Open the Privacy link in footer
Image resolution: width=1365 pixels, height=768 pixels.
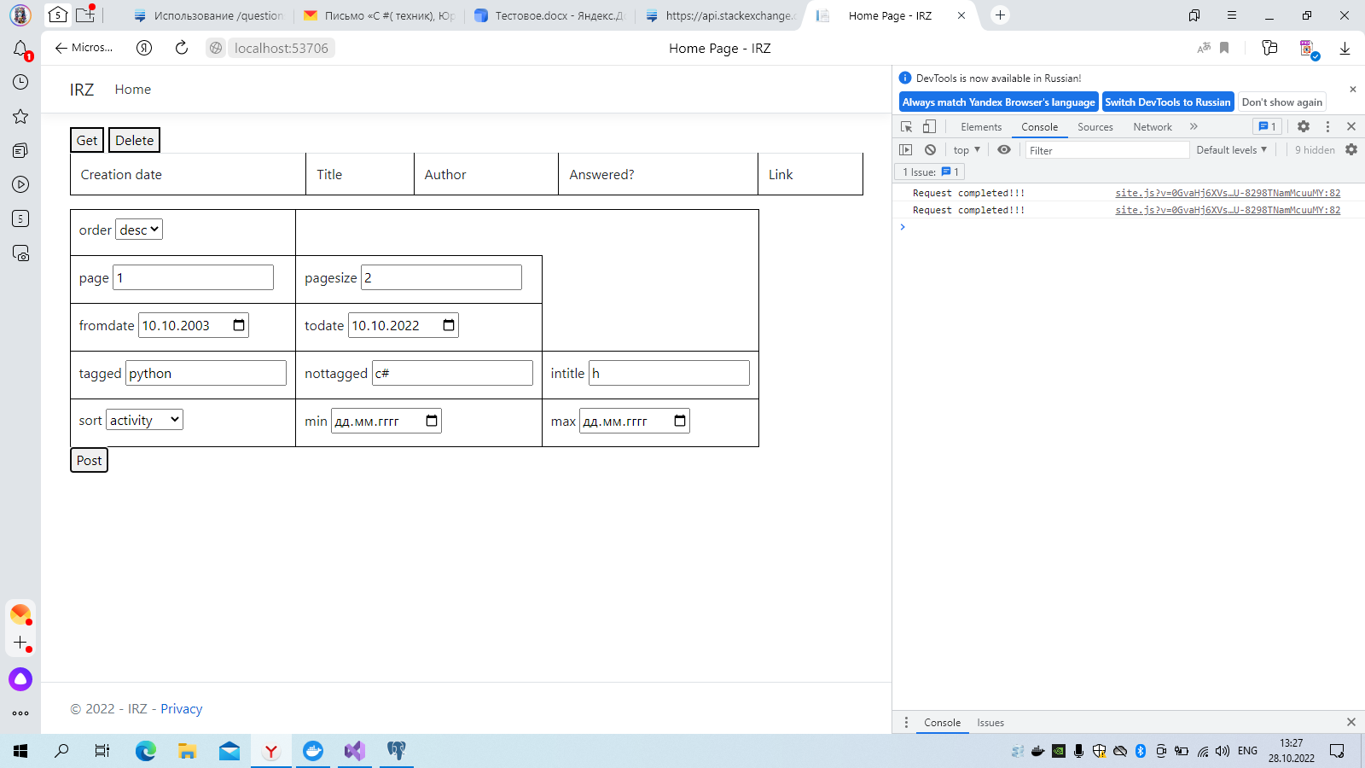[181, 708]
